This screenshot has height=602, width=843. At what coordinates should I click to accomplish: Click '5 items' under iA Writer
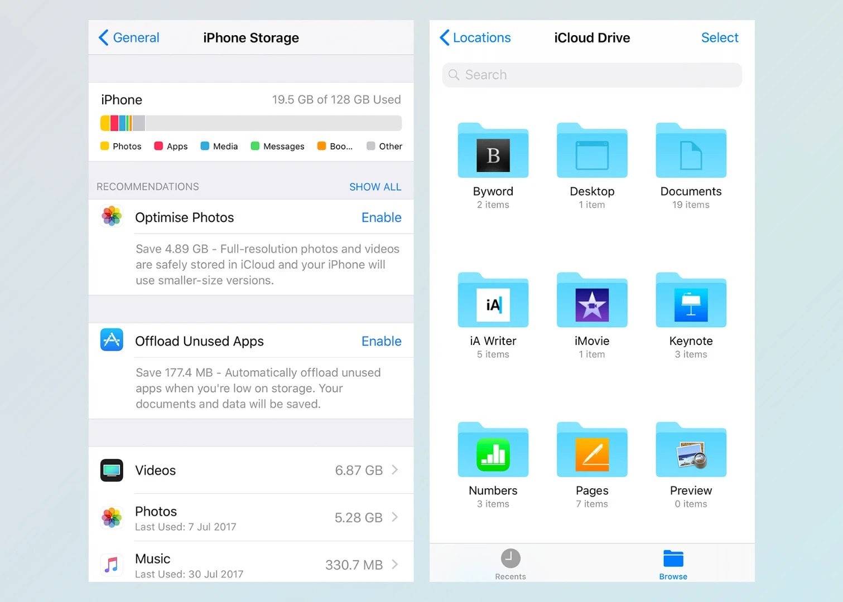[493, 355]
